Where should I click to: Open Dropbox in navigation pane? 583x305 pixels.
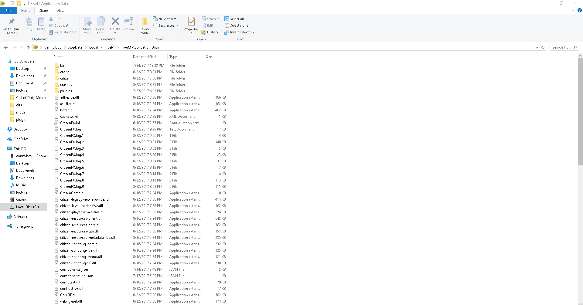click(20, 129)
